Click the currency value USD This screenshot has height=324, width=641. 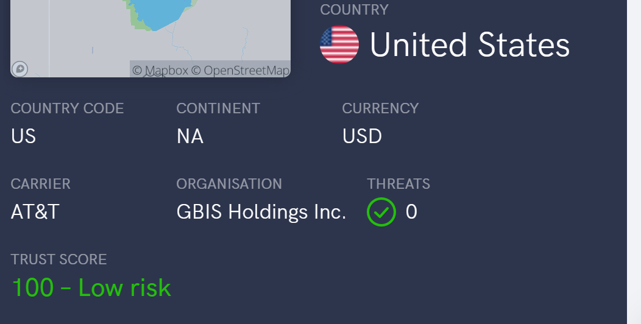[x=362, y=136]
